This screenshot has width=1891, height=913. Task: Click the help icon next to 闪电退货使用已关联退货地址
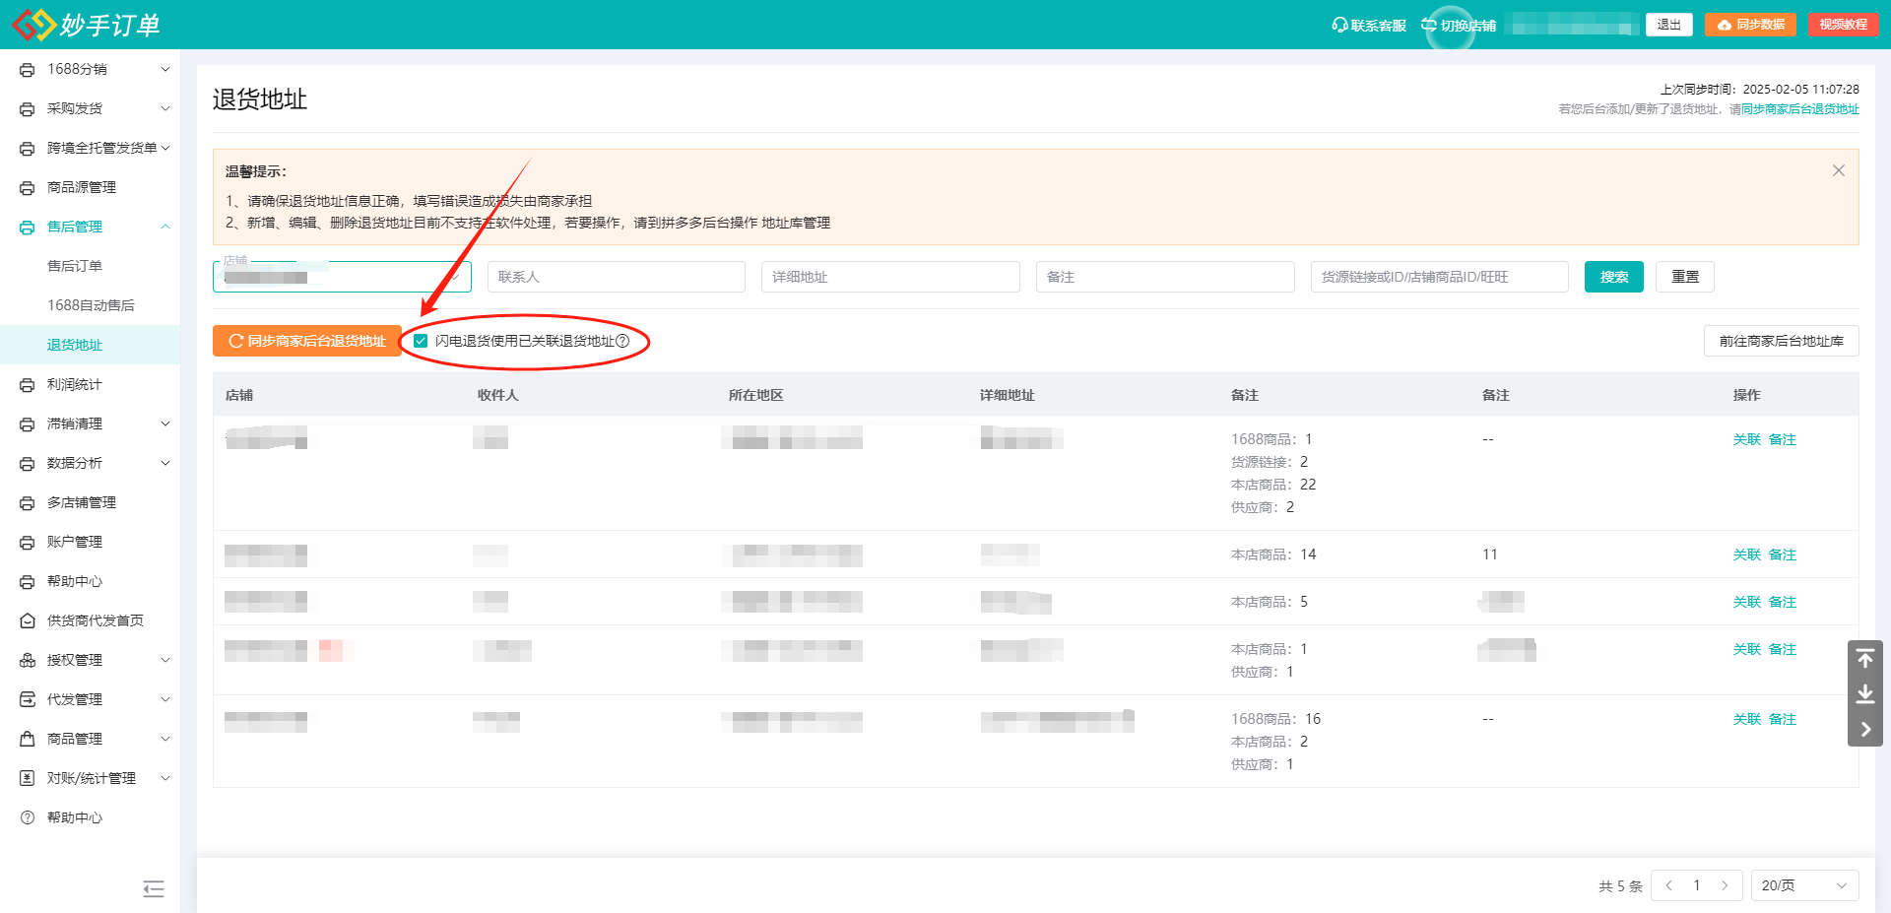(622, 341)
